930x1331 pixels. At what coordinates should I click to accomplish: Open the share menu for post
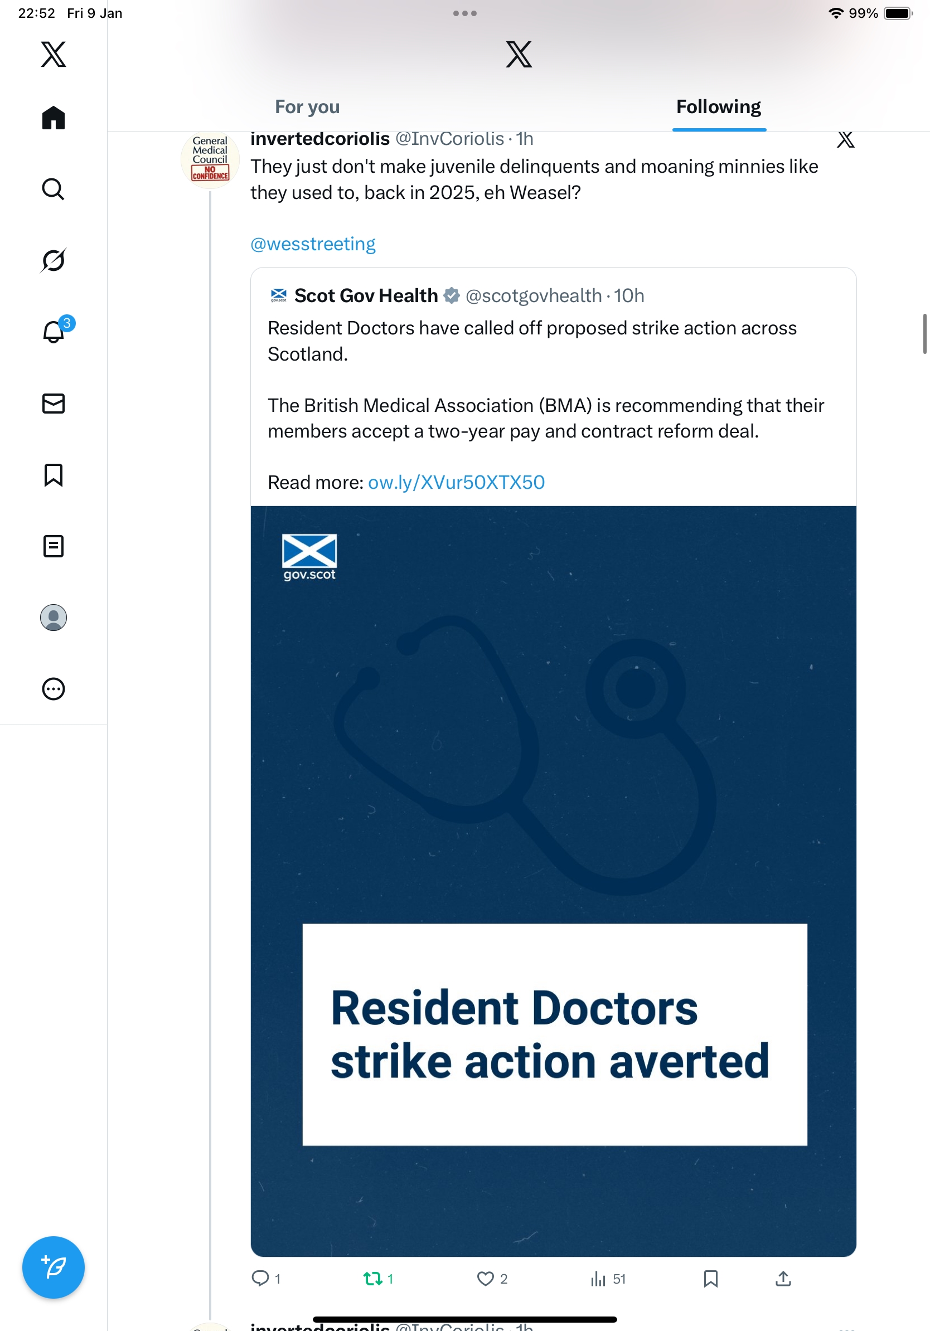point(783,1278)
